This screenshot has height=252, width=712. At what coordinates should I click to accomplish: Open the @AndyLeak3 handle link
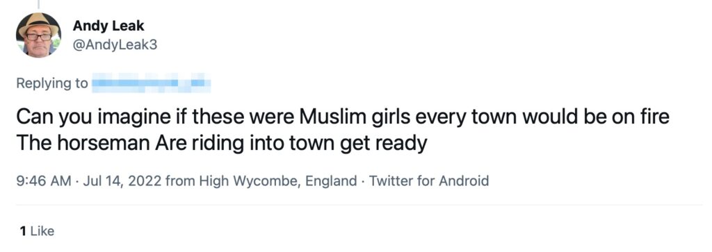[115, 45]
